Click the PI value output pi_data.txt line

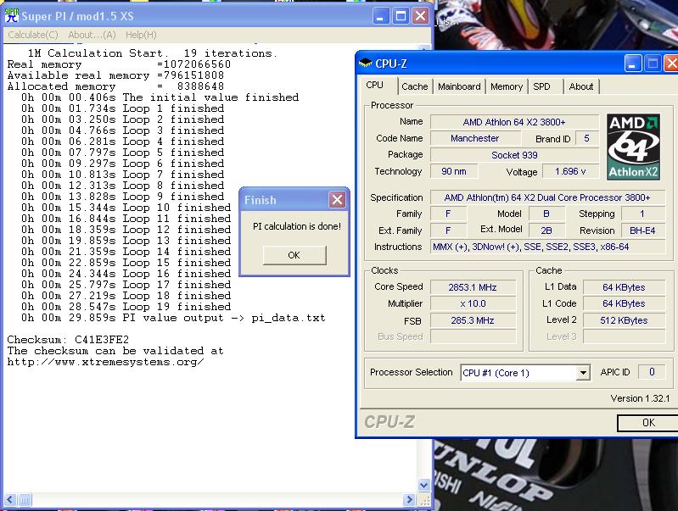[x=173, y=318]
